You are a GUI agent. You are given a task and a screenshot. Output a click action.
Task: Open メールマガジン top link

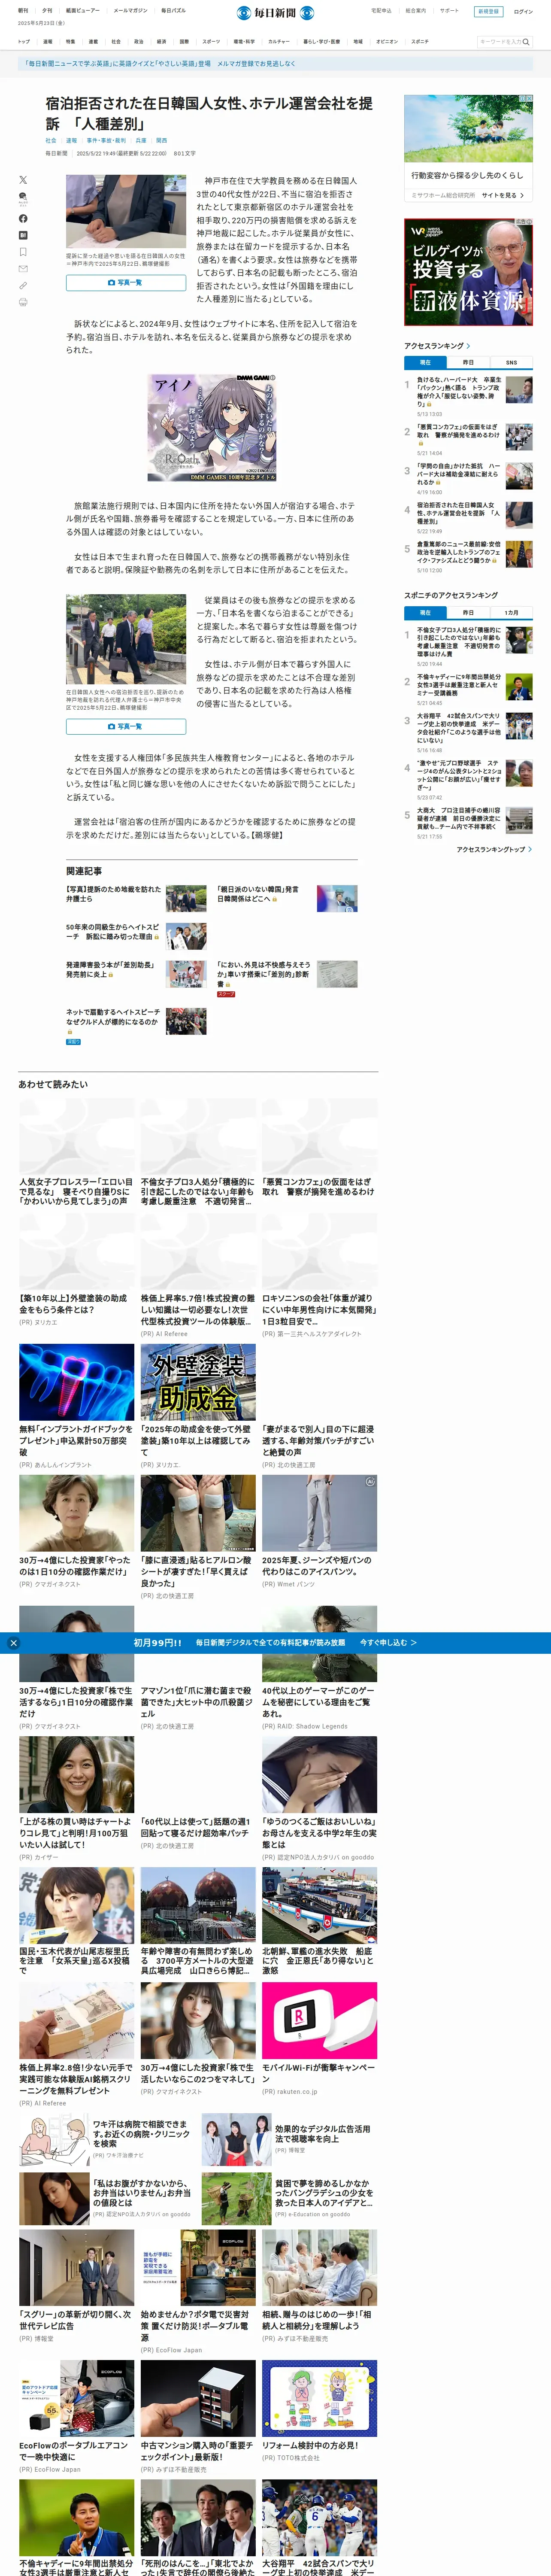click(130, 11)
